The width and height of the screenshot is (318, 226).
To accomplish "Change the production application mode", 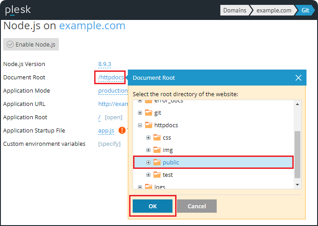I will 113,91.
